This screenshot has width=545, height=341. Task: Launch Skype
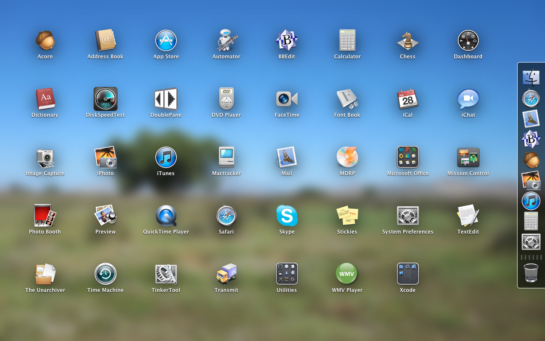(287, 216)
